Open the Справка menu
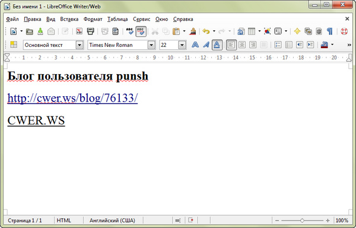Viewport: 356px width, 228px height. [183, 19]
